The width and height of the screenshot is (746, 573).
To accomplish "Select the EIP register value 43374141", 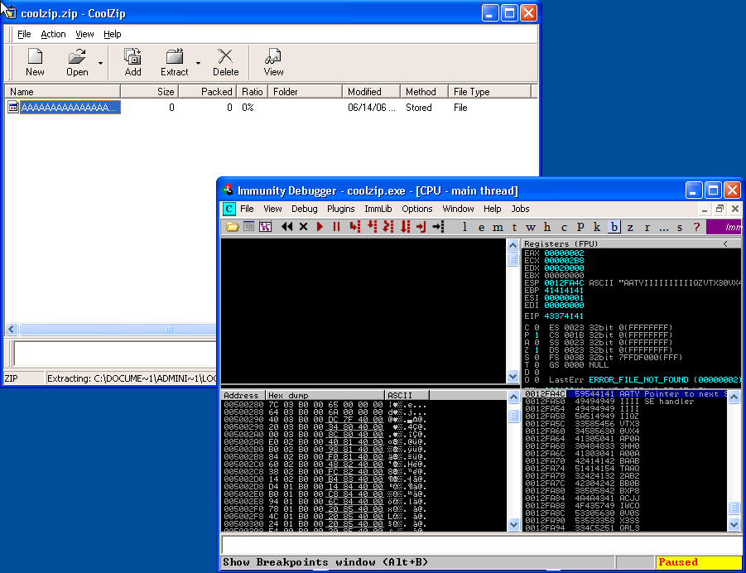I will [564, 316].
